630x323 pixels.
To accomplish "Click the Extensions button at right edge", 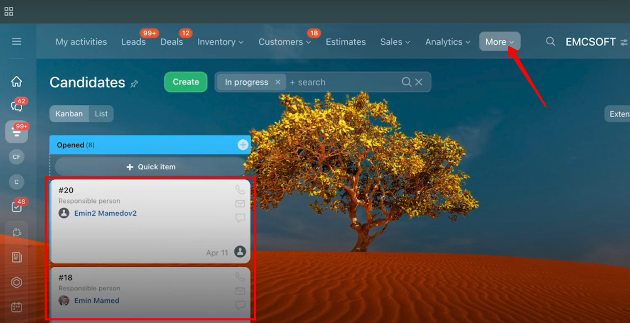I will (x=618, y=114).
